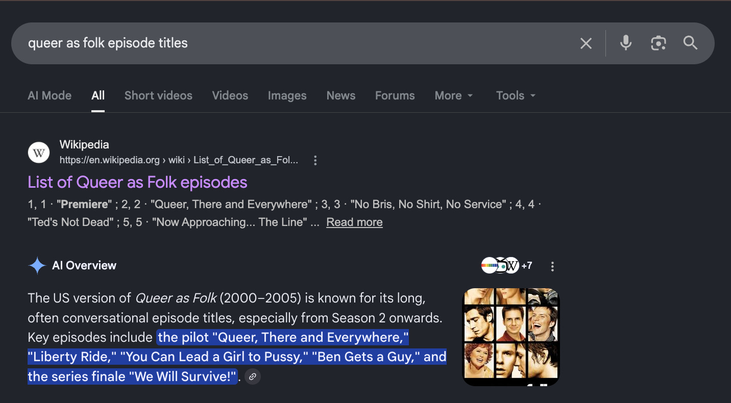Clear the search query with the X icon
731x403 pixels.
[x=586, y=43]
